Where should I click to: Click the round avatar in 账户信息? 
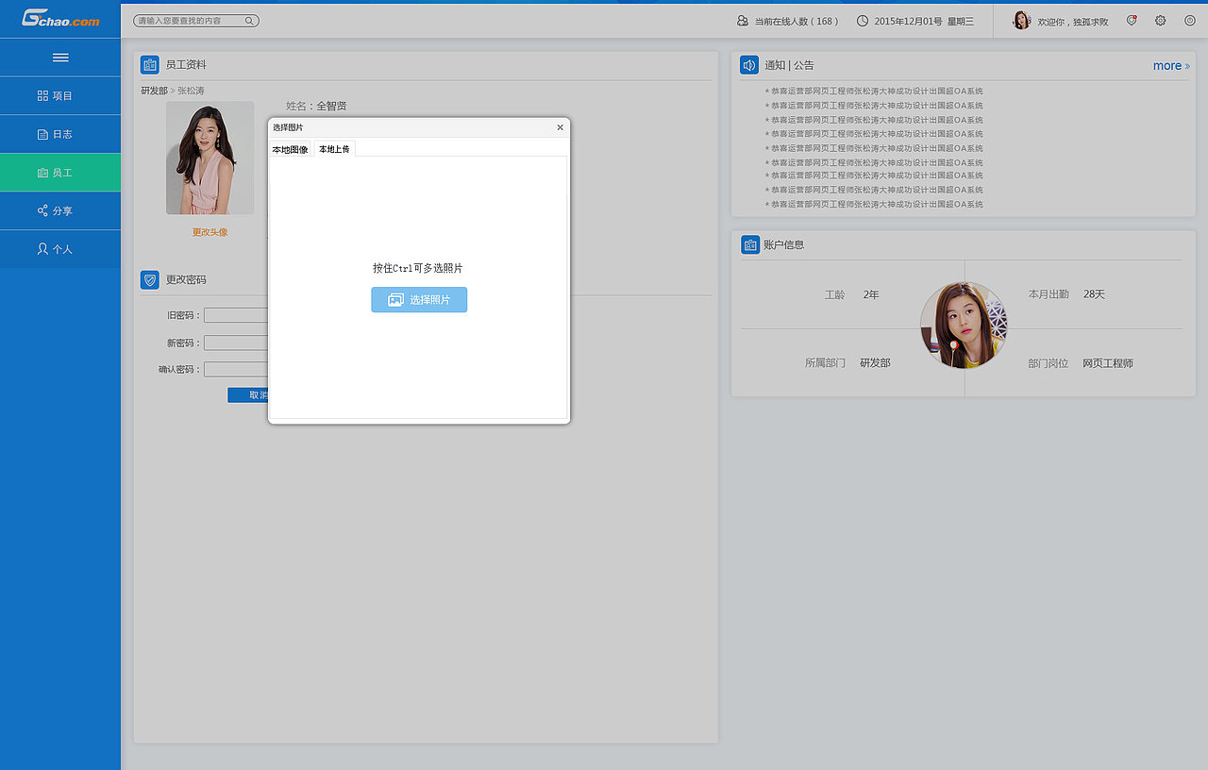coord(964,325)
